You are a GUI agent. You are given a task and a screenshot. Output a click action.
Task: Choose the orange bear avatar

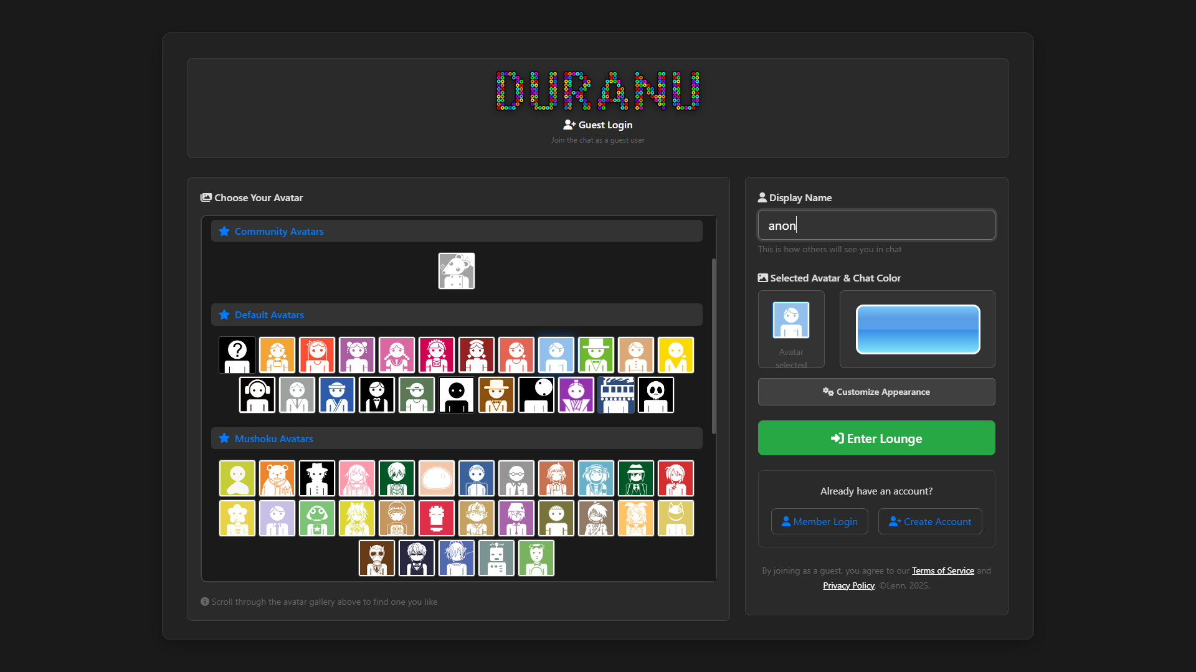pyautogui.click(x=277, y=478)
